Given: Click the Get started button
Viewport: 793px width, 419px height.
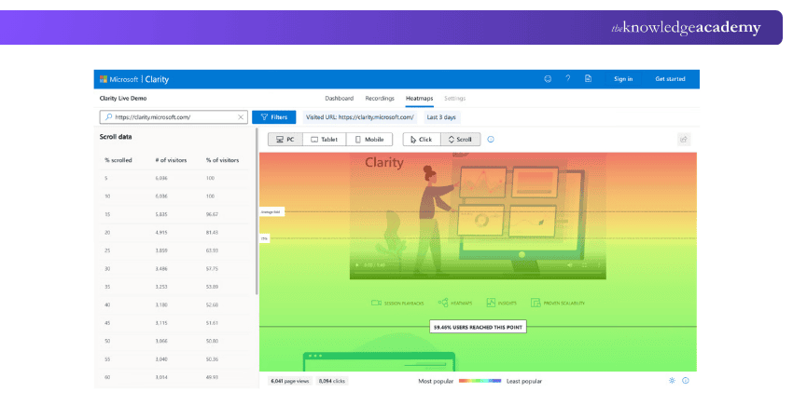Looking at the screenshot, I should 670,79.
